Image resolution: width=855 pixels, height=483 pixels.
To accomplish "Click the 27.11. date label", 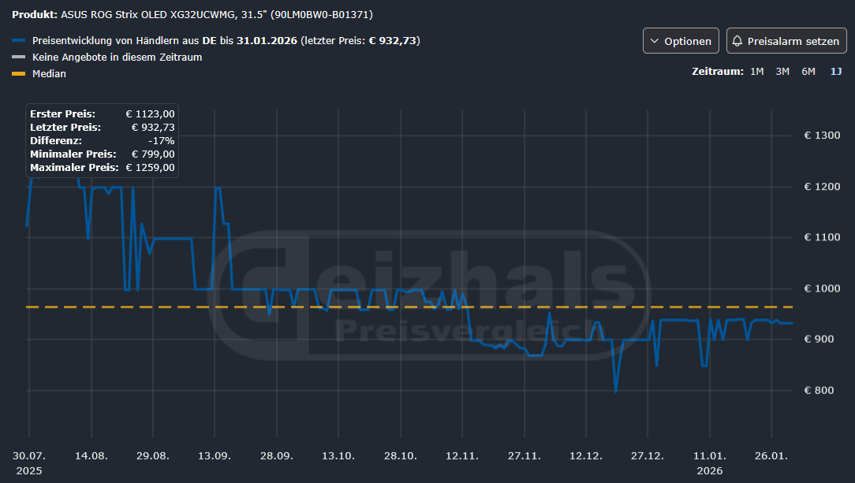I will [524, 455].
